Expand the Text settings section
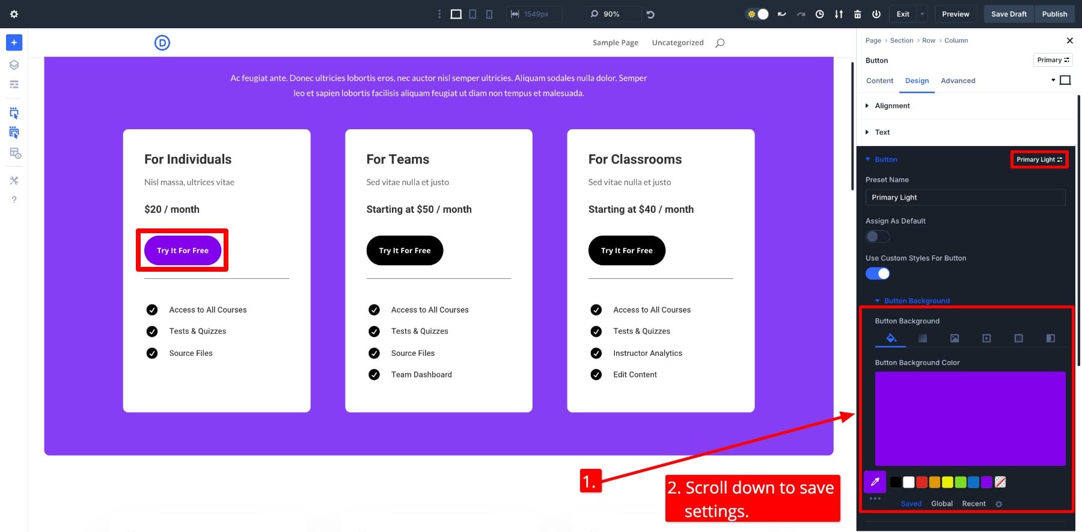Screen dimensions: 1082x532 882,132
